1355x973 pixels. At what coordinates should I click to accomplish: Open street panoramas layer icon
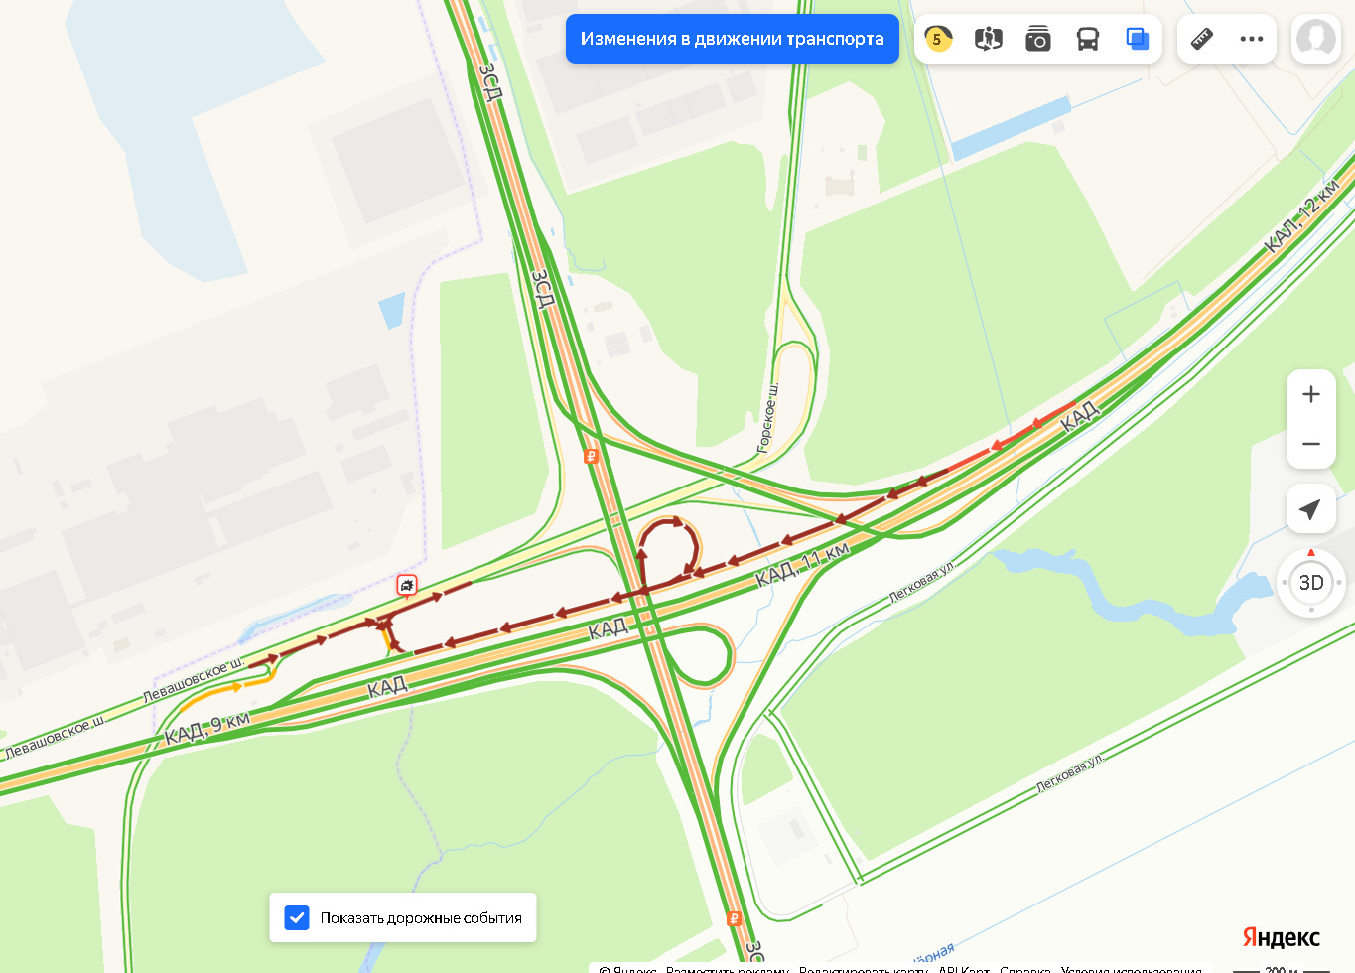(x=988, y=39)
